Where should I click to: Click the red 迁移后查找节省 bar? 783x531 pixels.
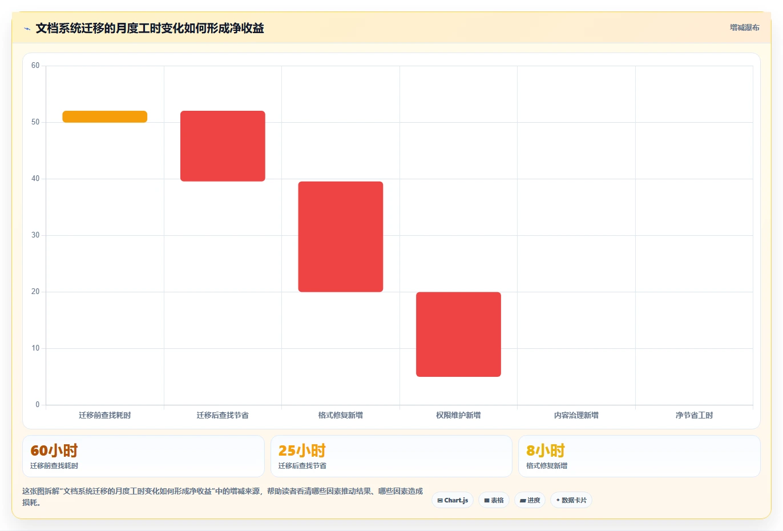coord(223,146)
